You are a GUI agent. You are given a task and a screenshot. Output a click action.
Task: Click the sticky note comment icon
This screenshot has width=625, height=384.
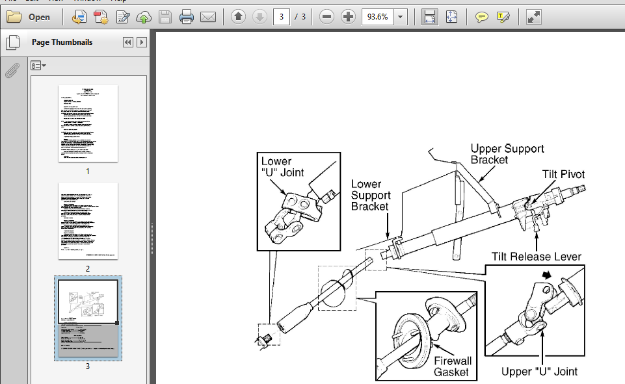tap(481, 17)
